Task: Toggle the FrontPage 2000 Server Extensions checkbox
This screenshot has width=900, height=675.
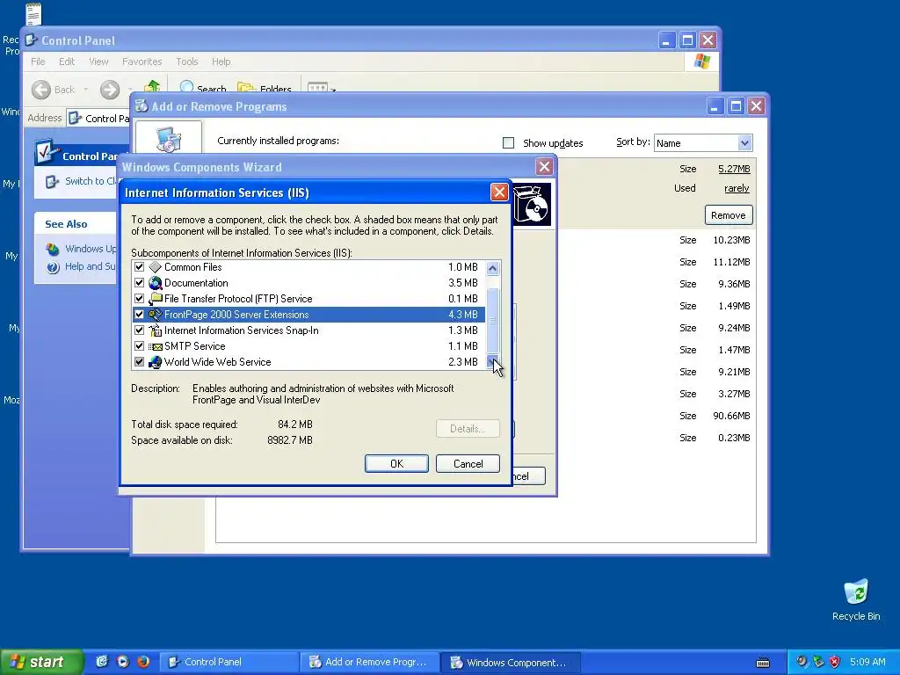Action: point(140,315)
